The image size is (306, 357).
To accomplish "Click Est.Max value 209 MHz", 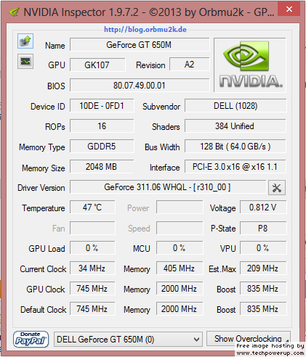I will point(263,268).
